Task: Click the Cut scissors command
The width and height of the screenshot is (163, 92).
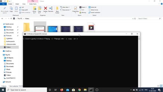Action: 21,7
